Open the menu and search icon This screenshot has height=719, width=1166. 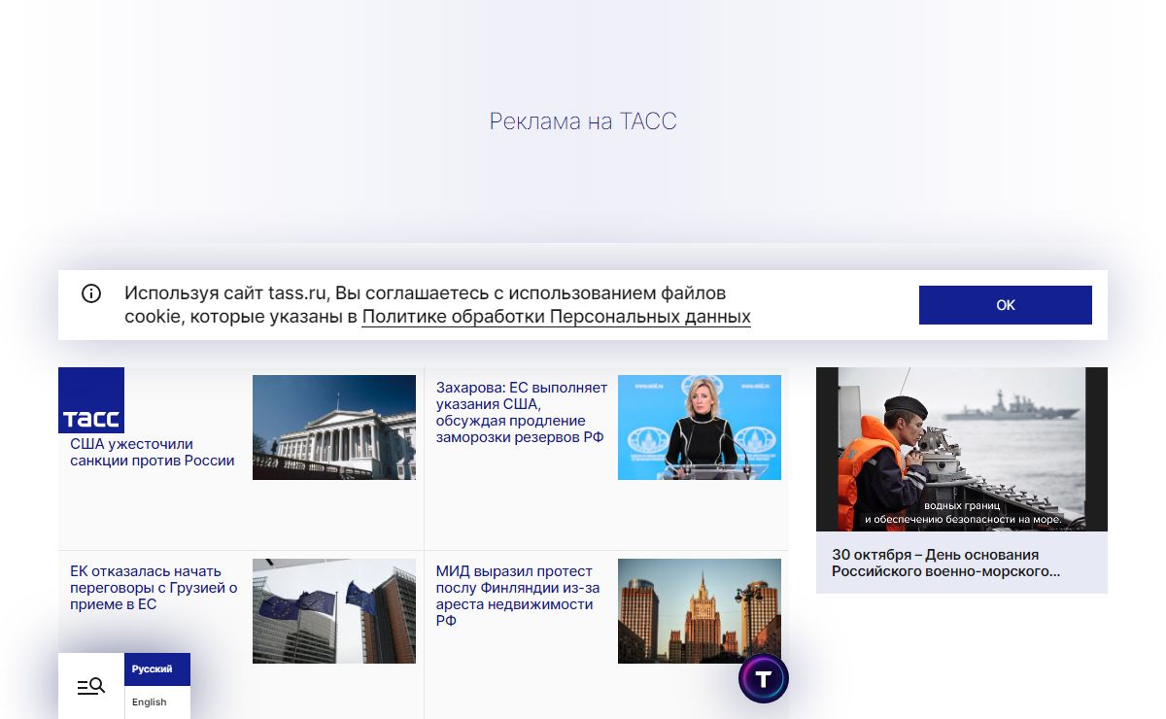(x=91, y=686)
